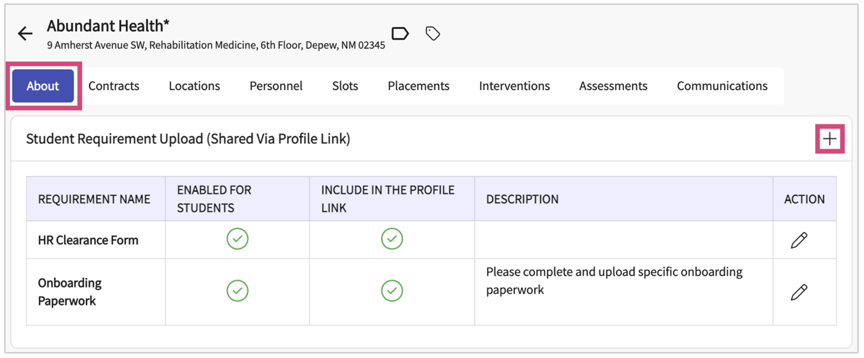Click the label icon beside the address
Image resolution: width=864 pixels, height=358 pixels.
pos(400,34)
